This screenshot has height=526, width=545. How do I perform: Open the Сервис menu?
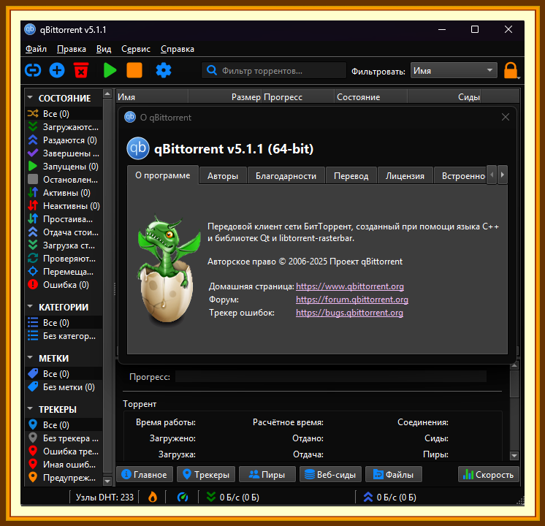point(136,49)
